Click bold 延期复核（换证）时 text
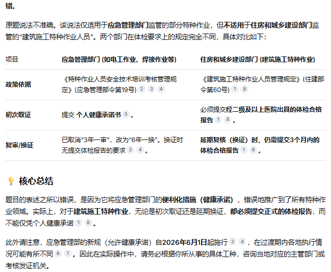The width and height of the screenshot is (331, 272). click(229, 140)
